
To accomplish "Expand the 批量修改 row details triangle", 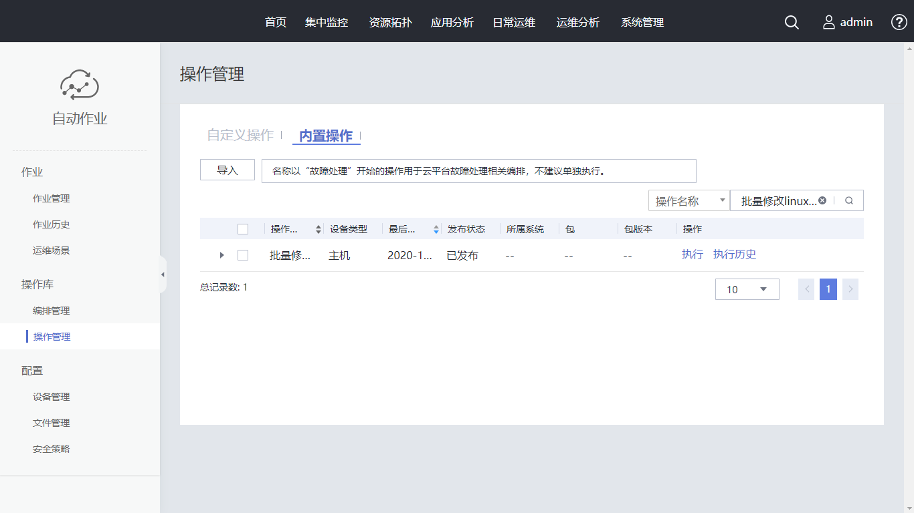I will click(222, 255).
